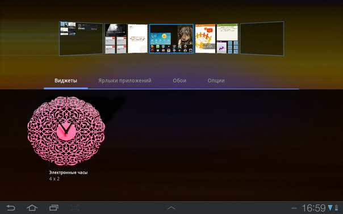Tap the Wi-Fi signal status icon

330,208
